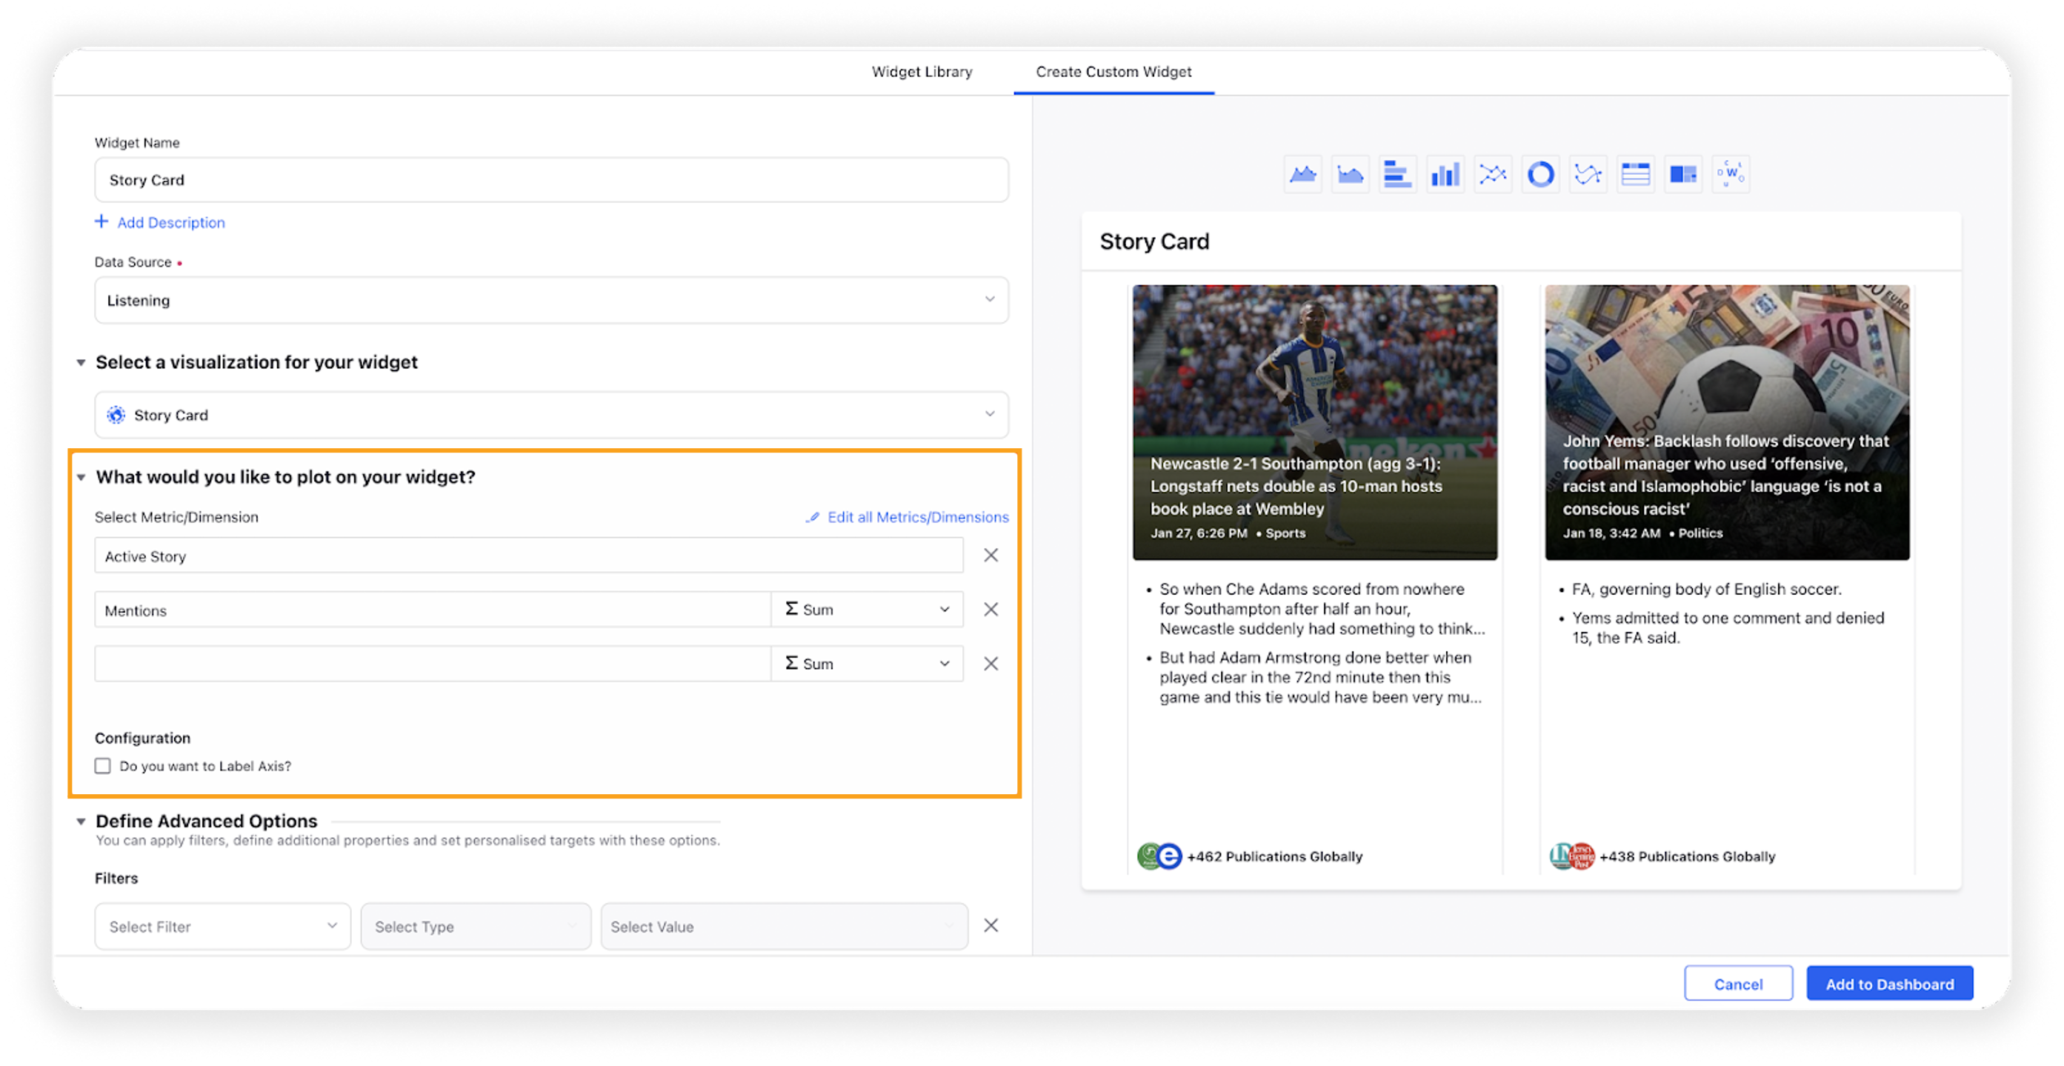Screen dimensions: 2064x1066
Task: Click the Add to Dashboard button
Action: (x=1889, y=985)
